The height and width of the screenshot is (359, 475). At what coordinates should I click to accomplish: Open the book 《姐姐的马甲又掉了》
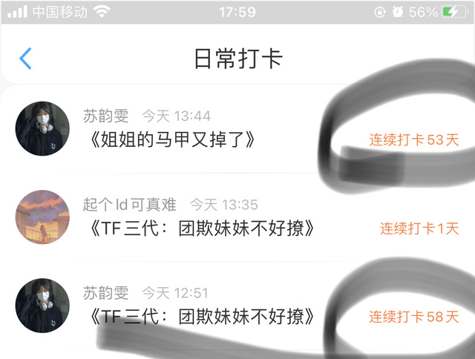[171, 139]
